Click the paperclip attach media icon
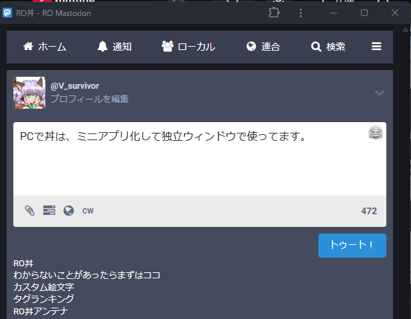Screen dimensions: 411x319 [x=29, y=211]
